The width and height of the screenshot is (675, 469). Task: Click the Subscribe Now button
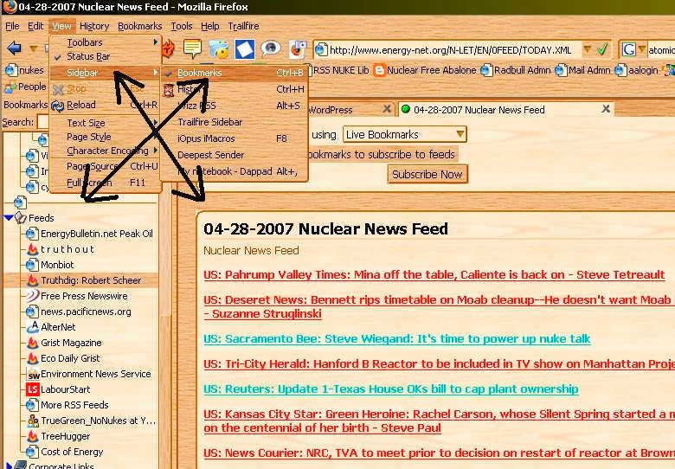pyautogui.click(x=427, y=174)
